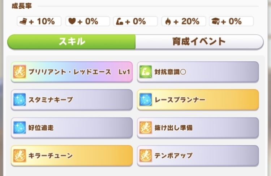Open the ブリリアント・レッドエース Lv1 skill details
This screenshot has height=176, width=271.
click(72, 72)
